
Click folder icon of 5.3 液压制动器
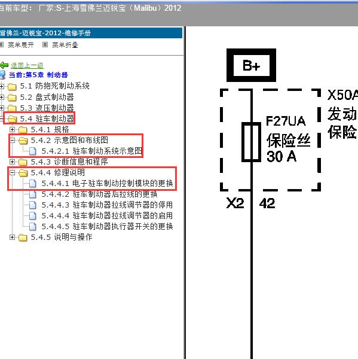[x=12, y=108]
